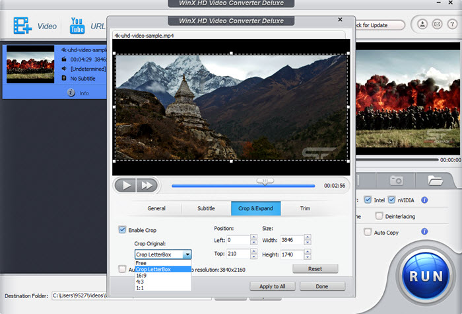The height and width of the screenshot is (314, 462).
Task: Collapse the Crop LetterBox dropdown arrow
Action: [187, 255]
